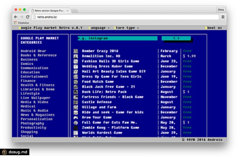Click the Wedding Dress Maker Game icon
The image size is (237, 157).
pyautogui.click(x=76, y=66)
